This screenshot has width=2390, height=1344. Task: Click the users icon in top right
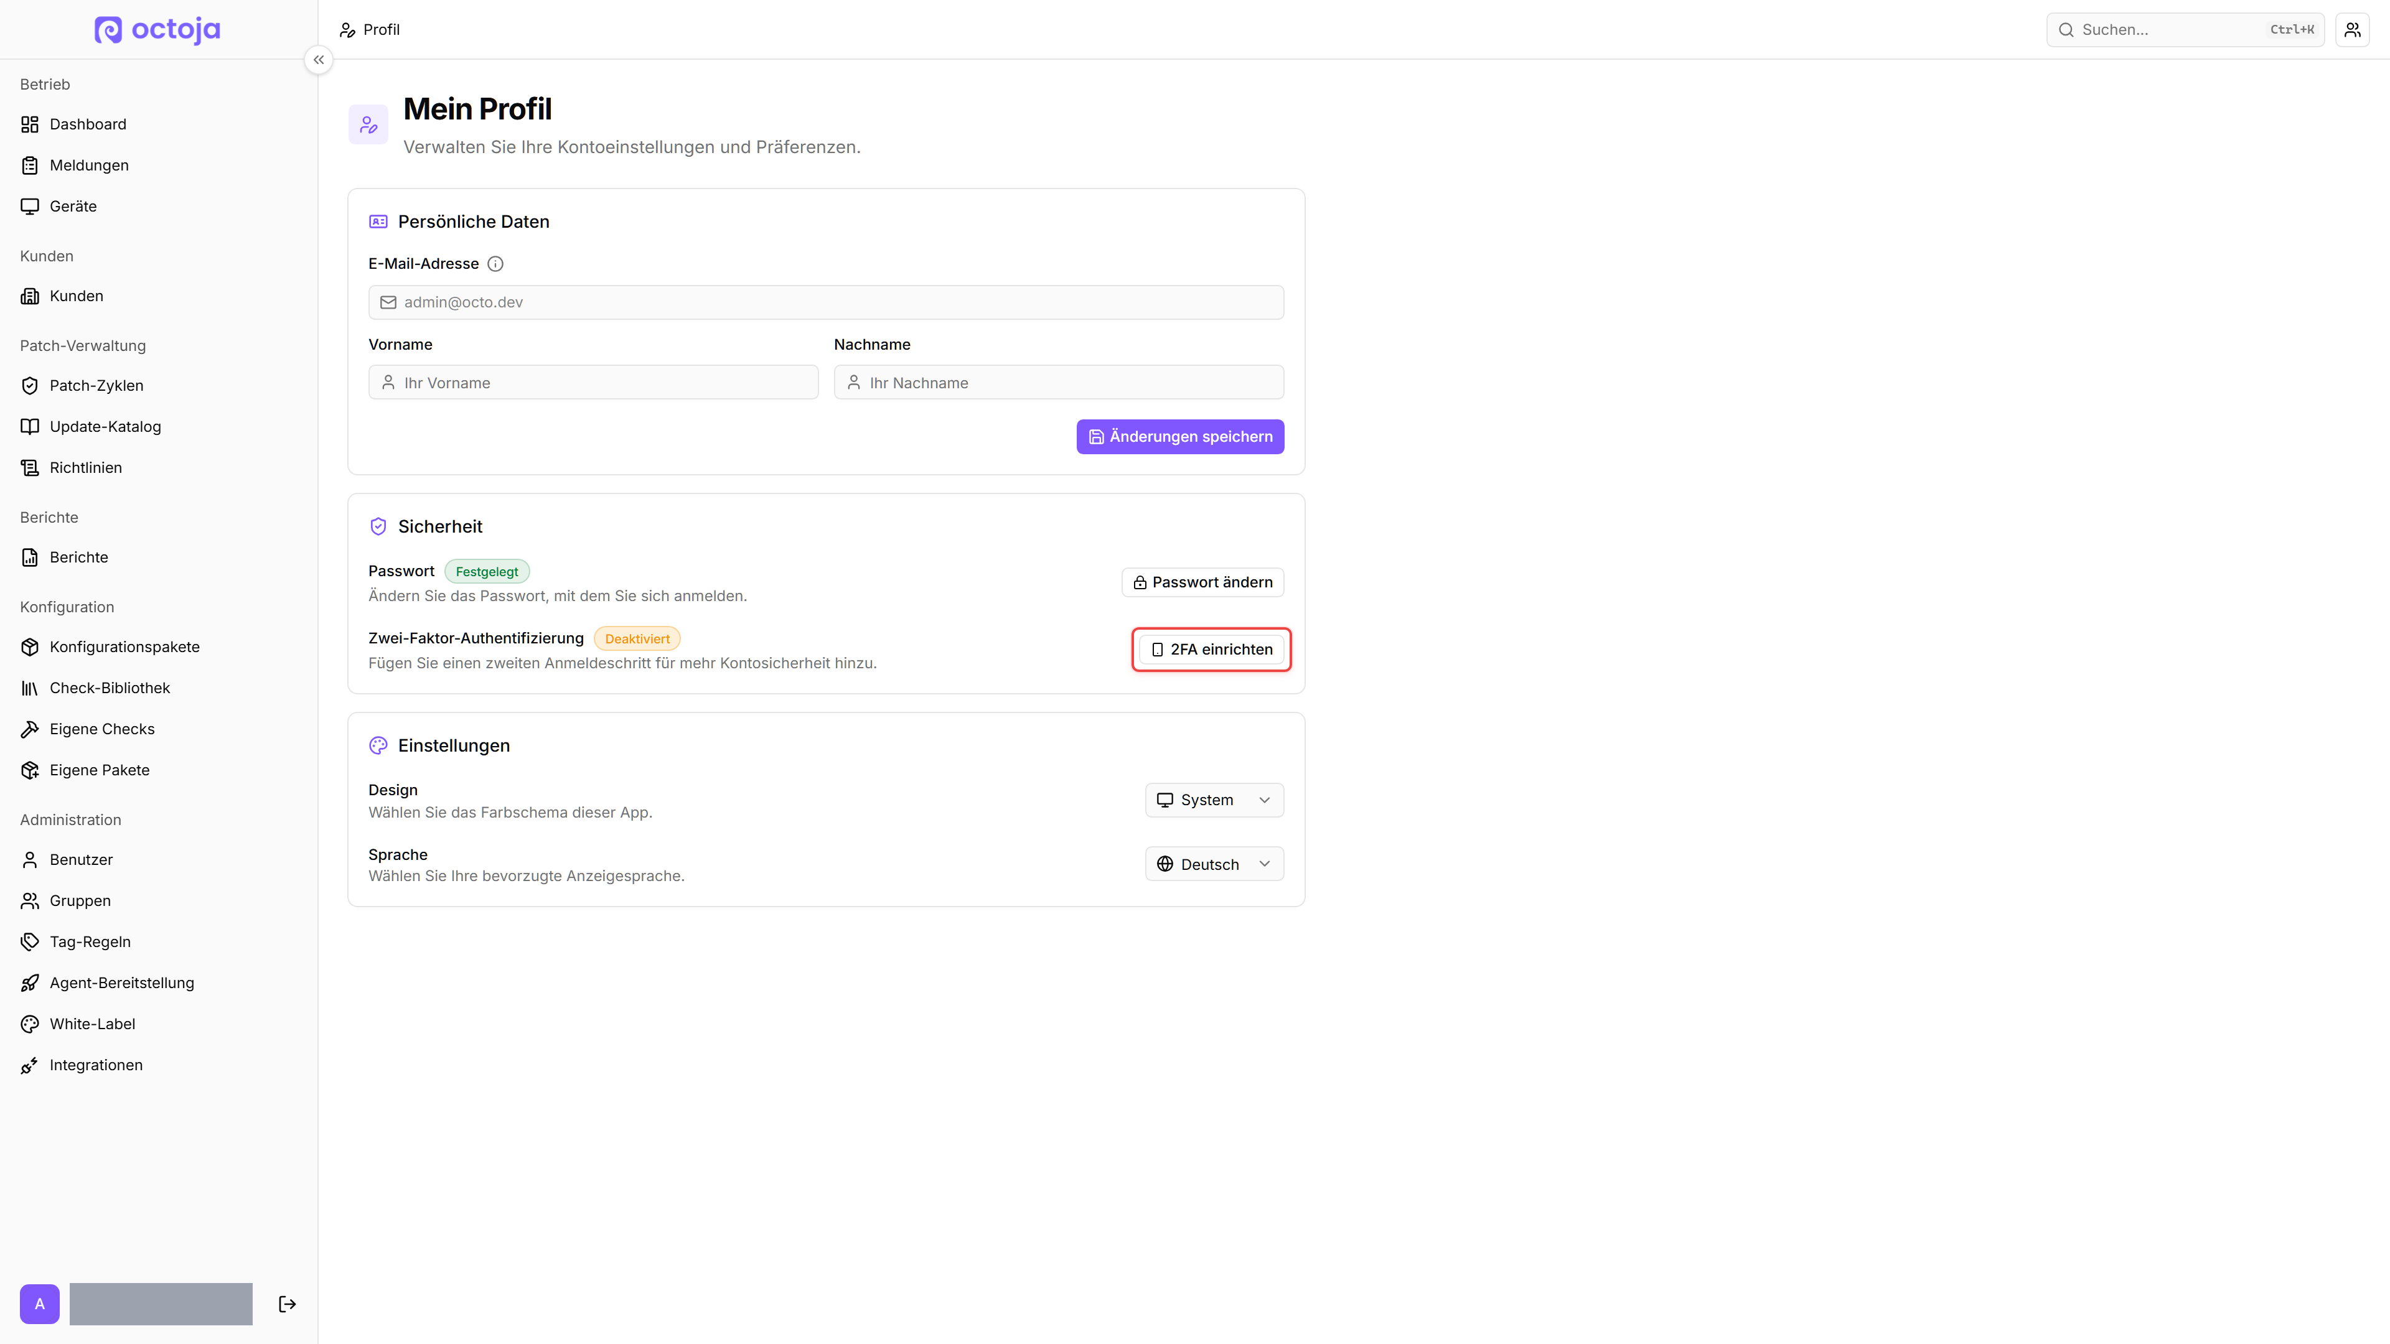2352,30
